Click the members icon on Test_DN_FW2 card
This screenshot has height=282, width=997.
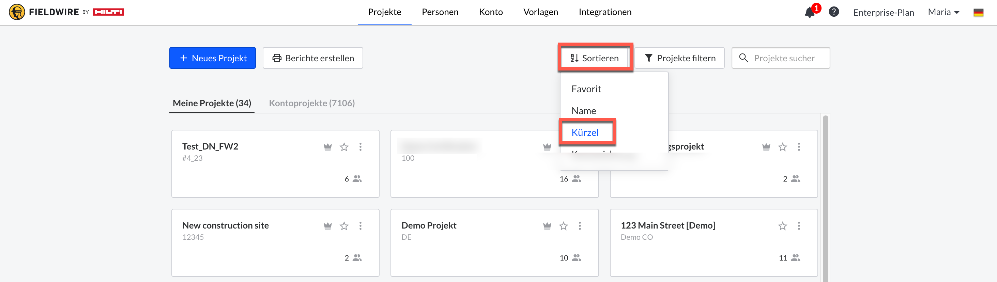point(357,179)
